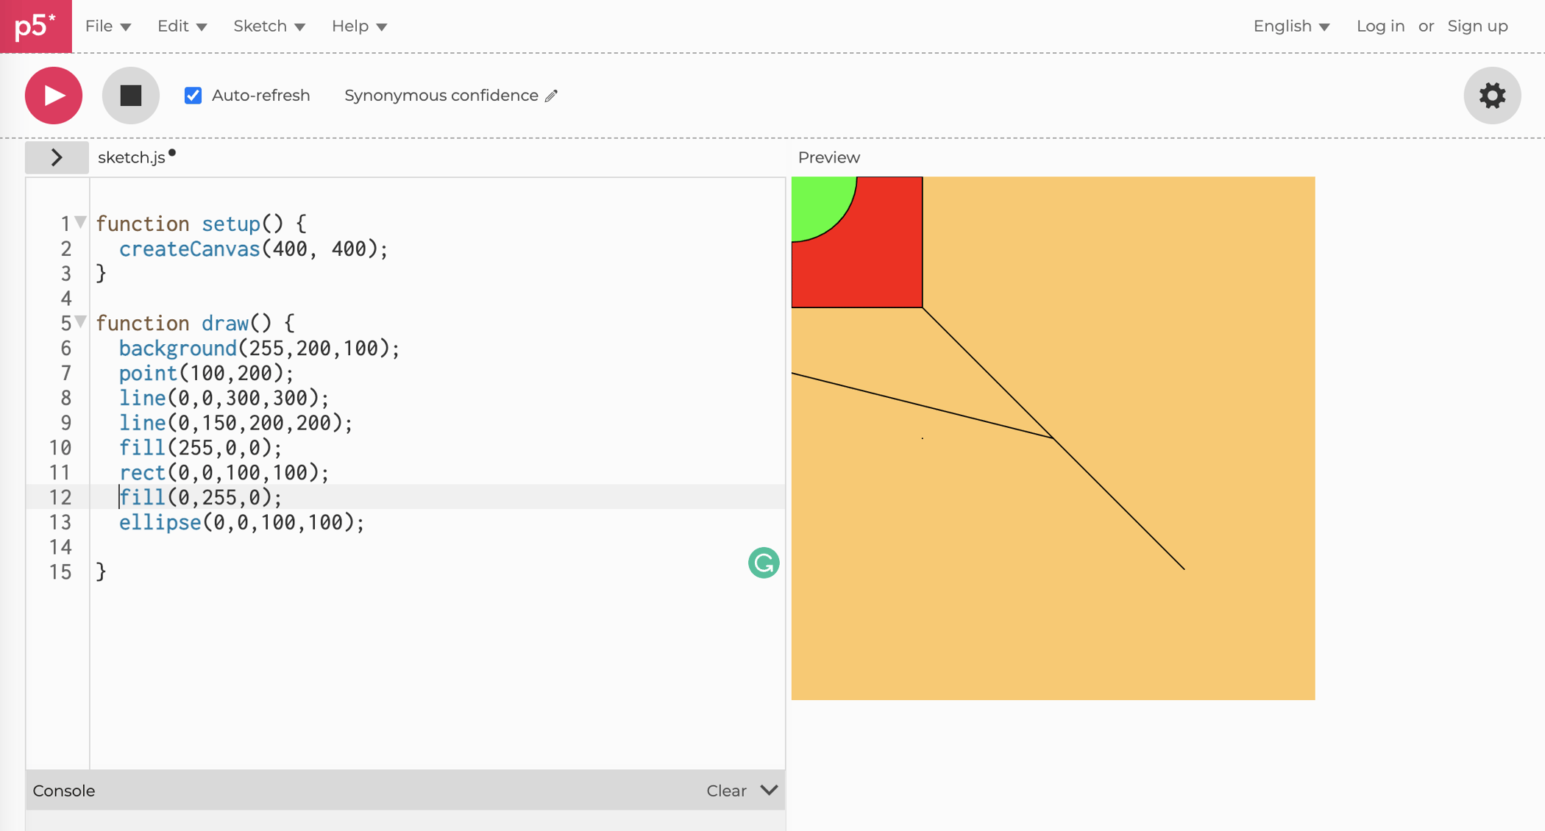Viewport: 1545px width, 831px height.
Task: Click the Sign up link
Action: tap(1477, 26)
